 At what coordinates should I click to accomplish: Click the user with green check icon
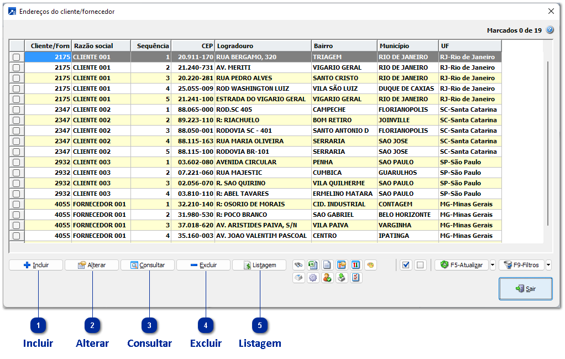[327, 278]
